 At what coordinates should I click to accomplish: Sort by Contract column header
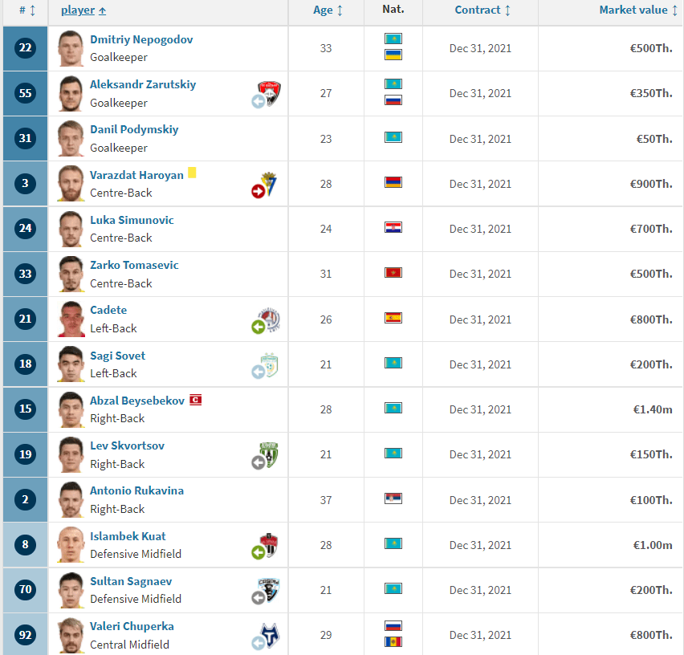[482, 10]
